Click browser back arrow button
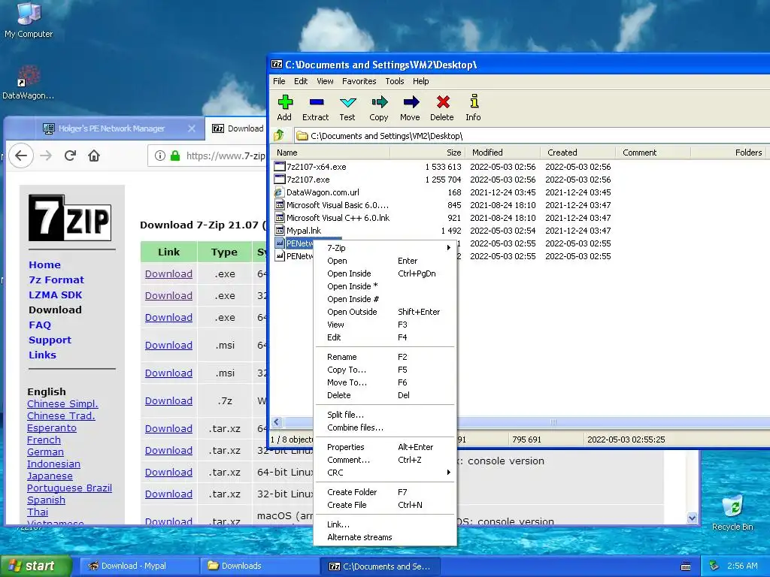 click(20, 156)
